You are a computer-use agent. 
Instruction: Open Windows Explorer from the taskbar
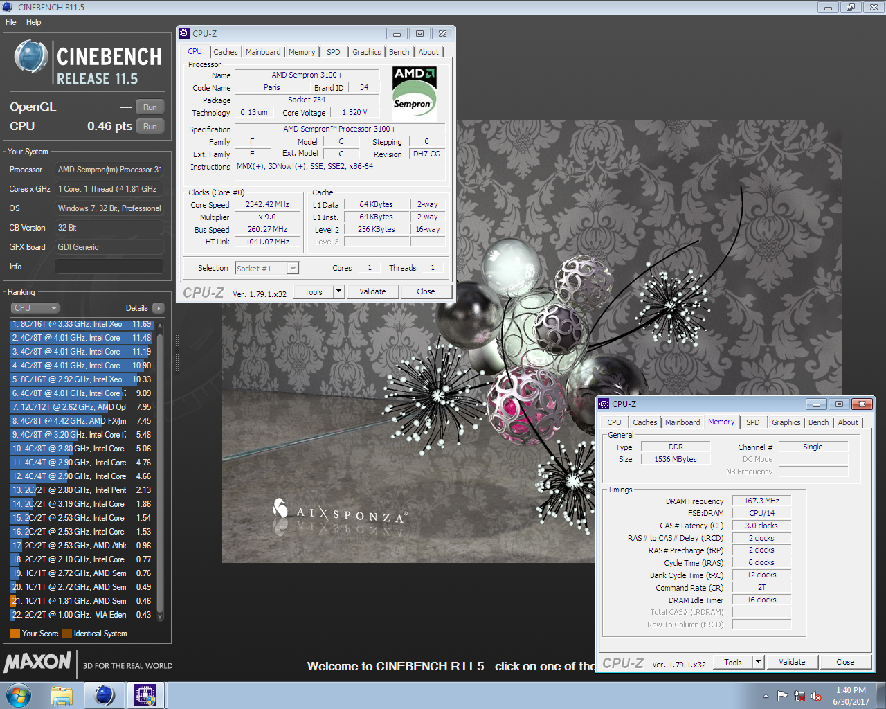[62, 695]
